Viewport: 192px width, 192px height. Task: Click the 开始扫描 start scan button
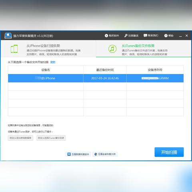click(x=169, y=152)
